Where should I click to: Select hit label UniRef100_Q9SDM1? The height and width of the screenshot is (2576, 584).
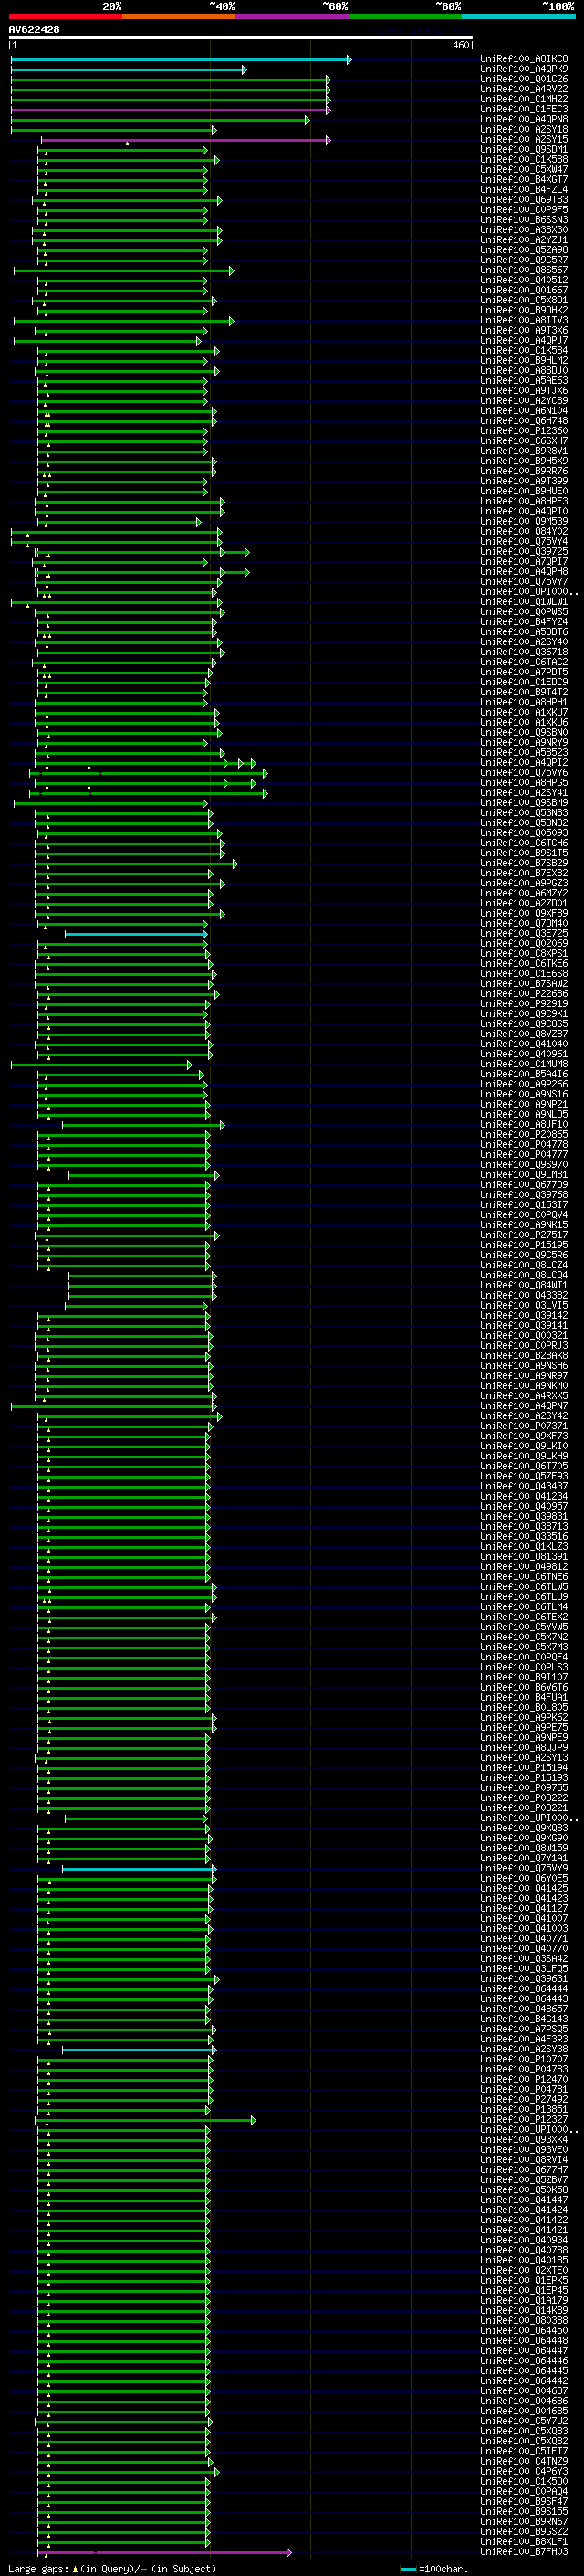click(x=524, y=150)
